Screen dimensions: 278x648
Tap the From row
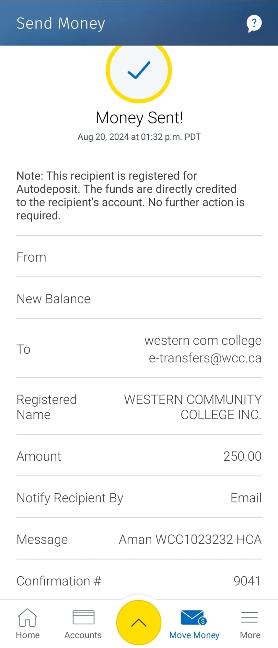click(139, 257)
